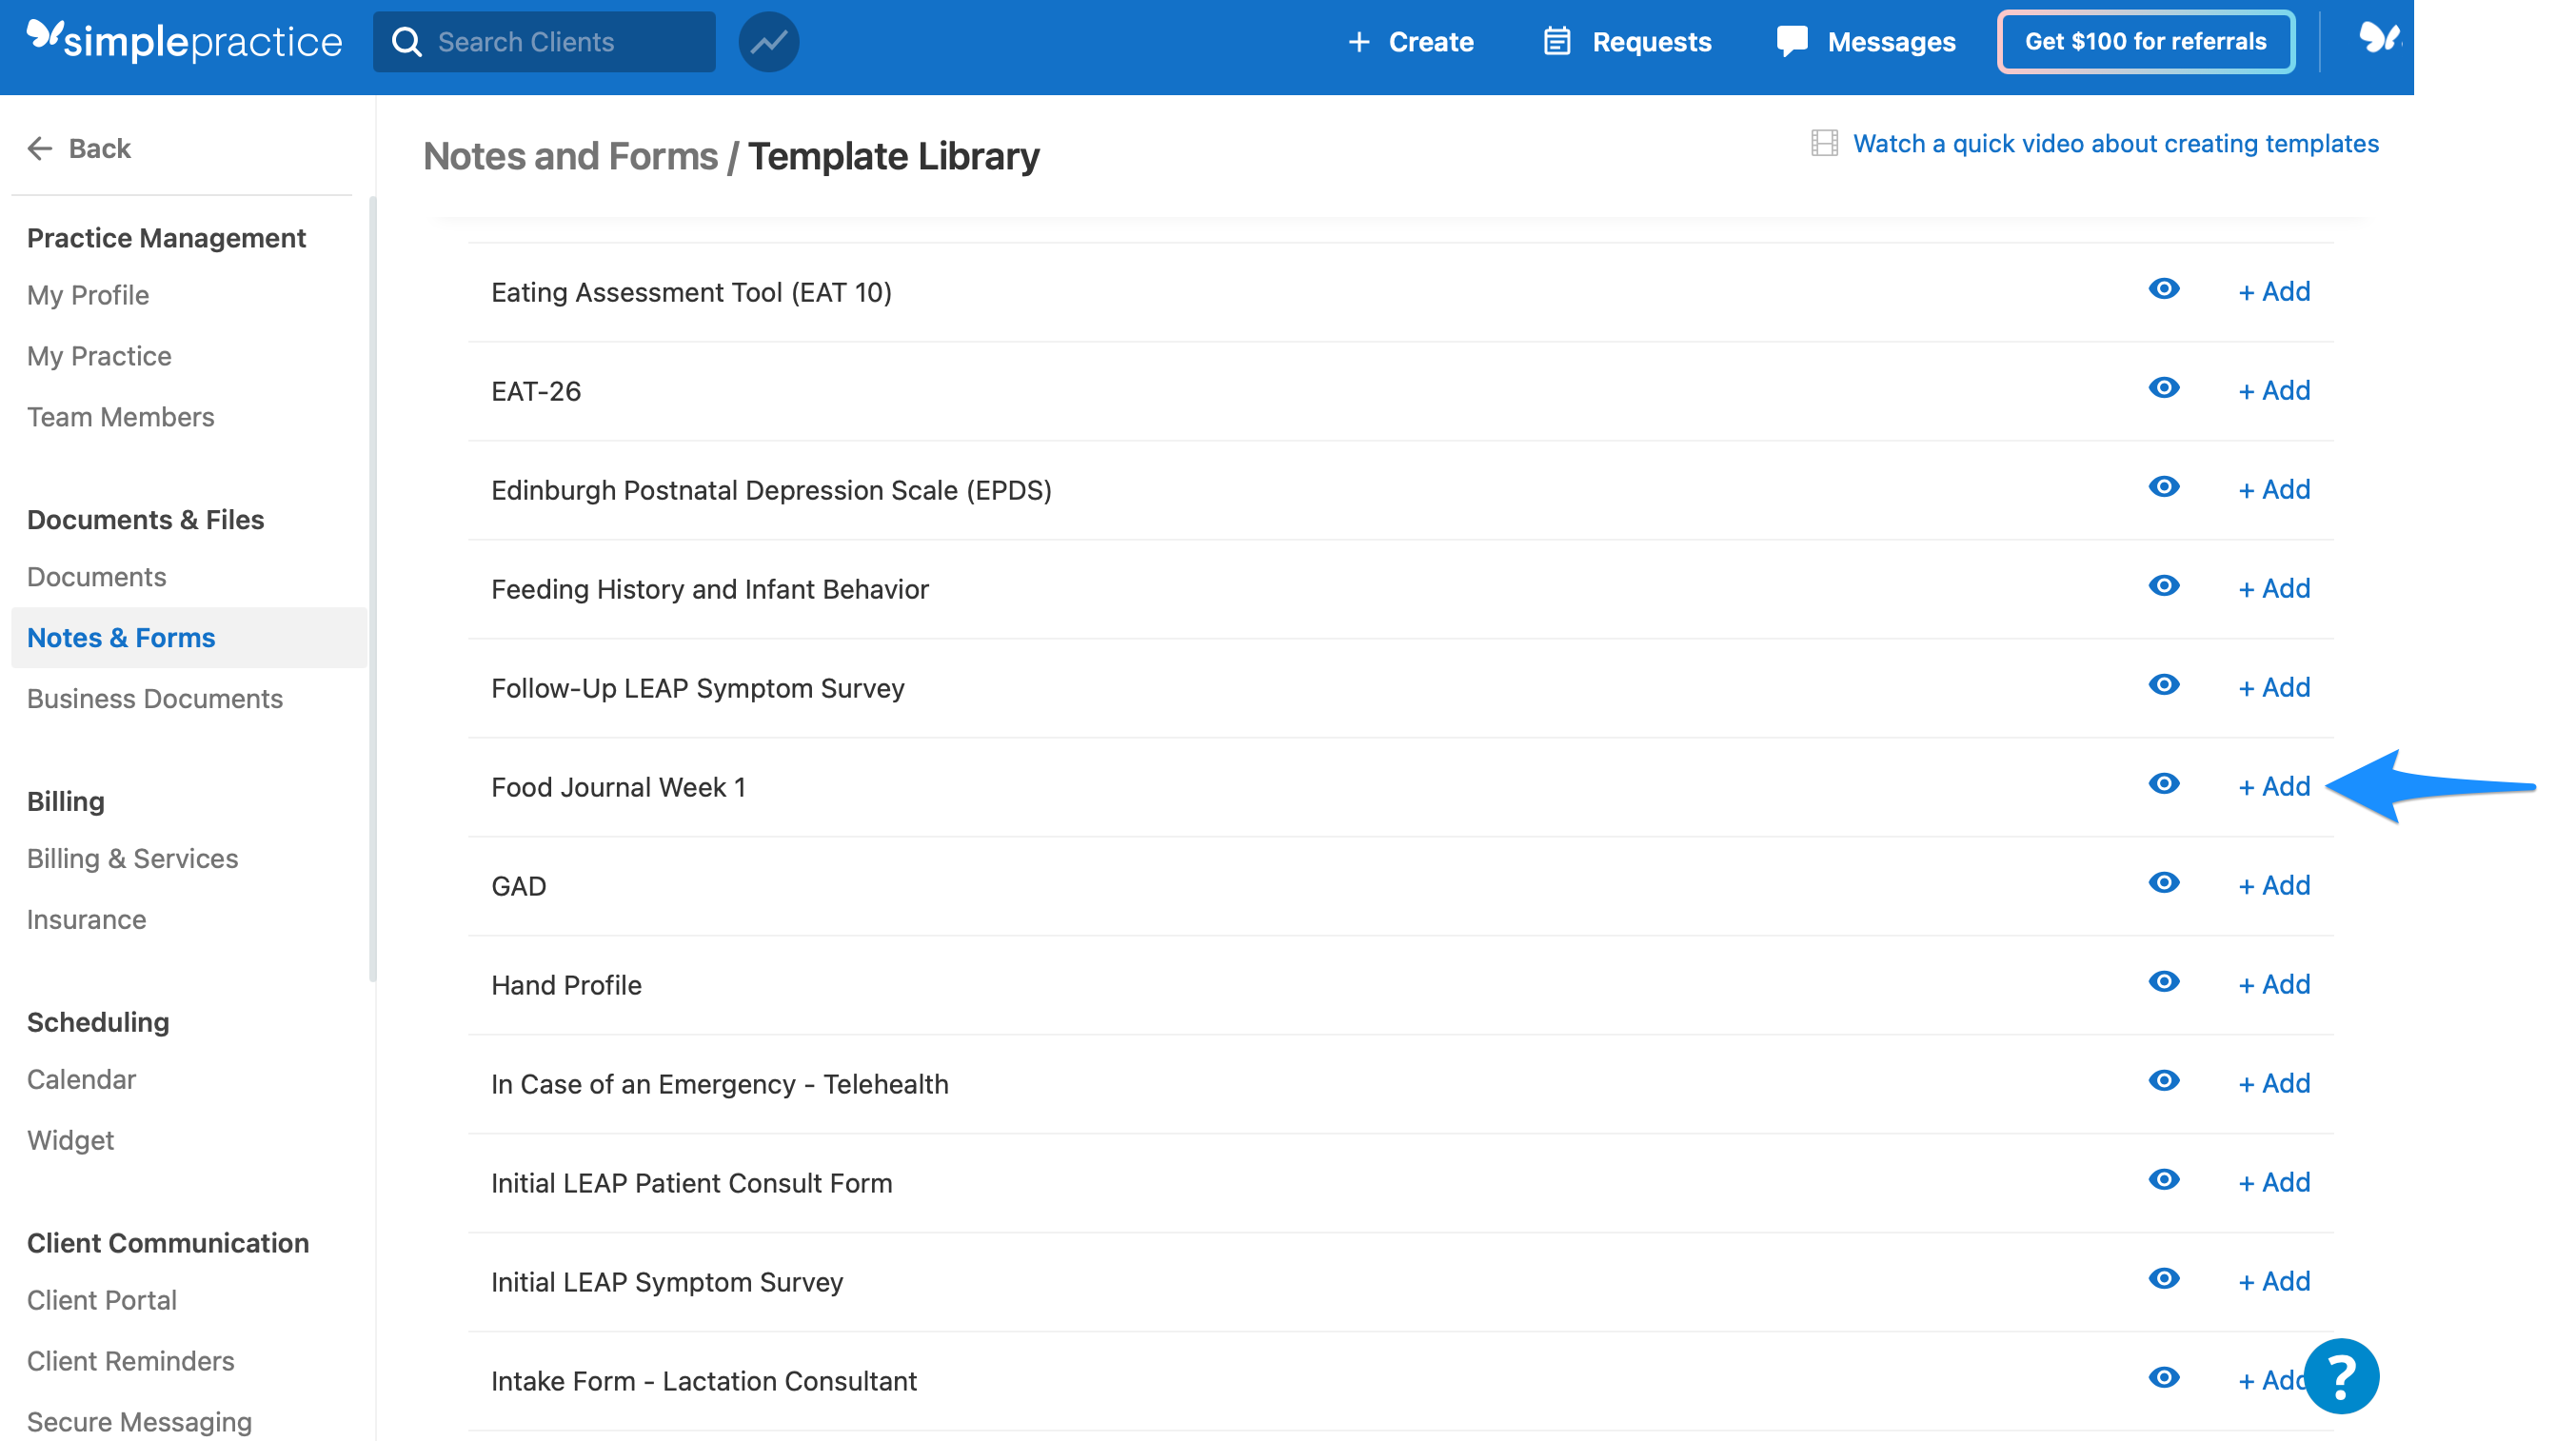Add Follow-Up LEAP Symptom Survey template

tap(2274, 687)
